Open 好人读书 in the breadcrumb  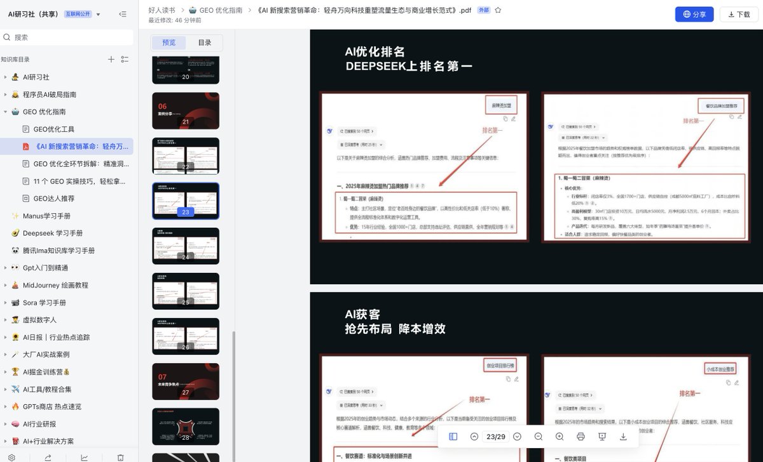(x=162, y=10)
